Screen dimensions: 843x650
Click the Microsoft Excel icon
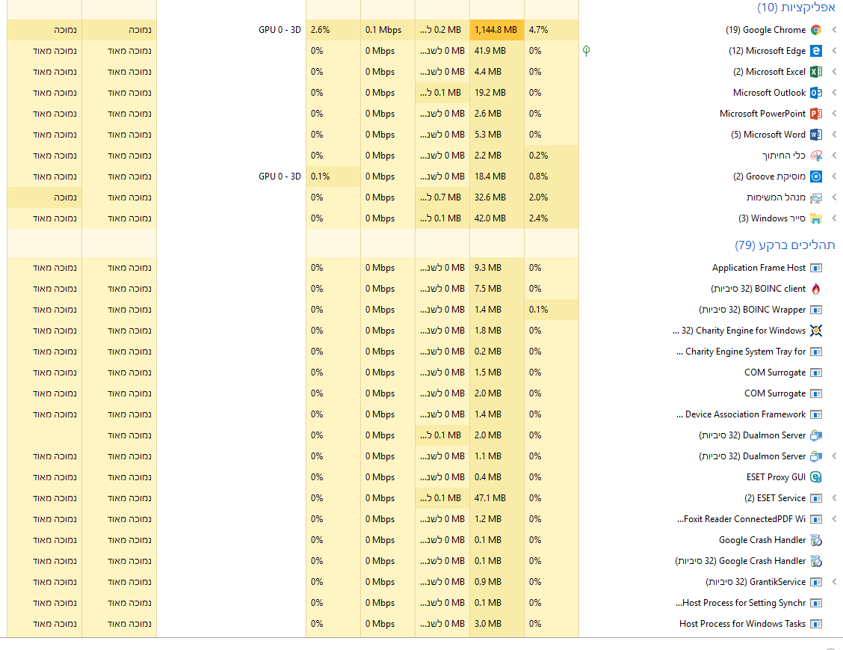816,72
